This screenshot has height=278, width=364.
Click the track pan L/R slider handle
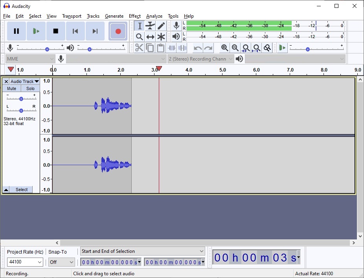pyautogui.click(x=21, y=110)
